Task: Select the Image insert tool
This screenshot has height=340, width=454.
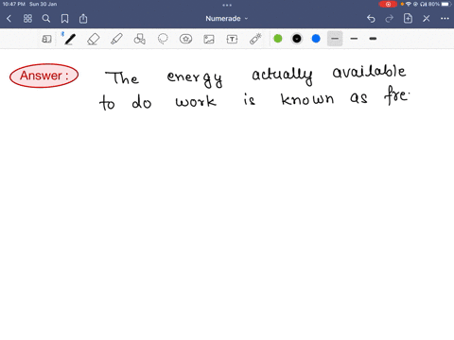Action: (209, 39)
